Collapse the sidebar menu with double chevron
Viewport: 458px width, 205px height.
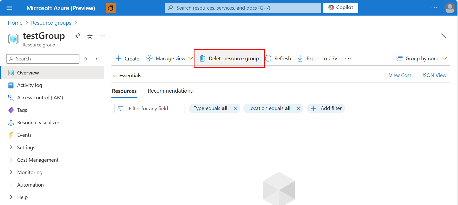tap(97, 59)
